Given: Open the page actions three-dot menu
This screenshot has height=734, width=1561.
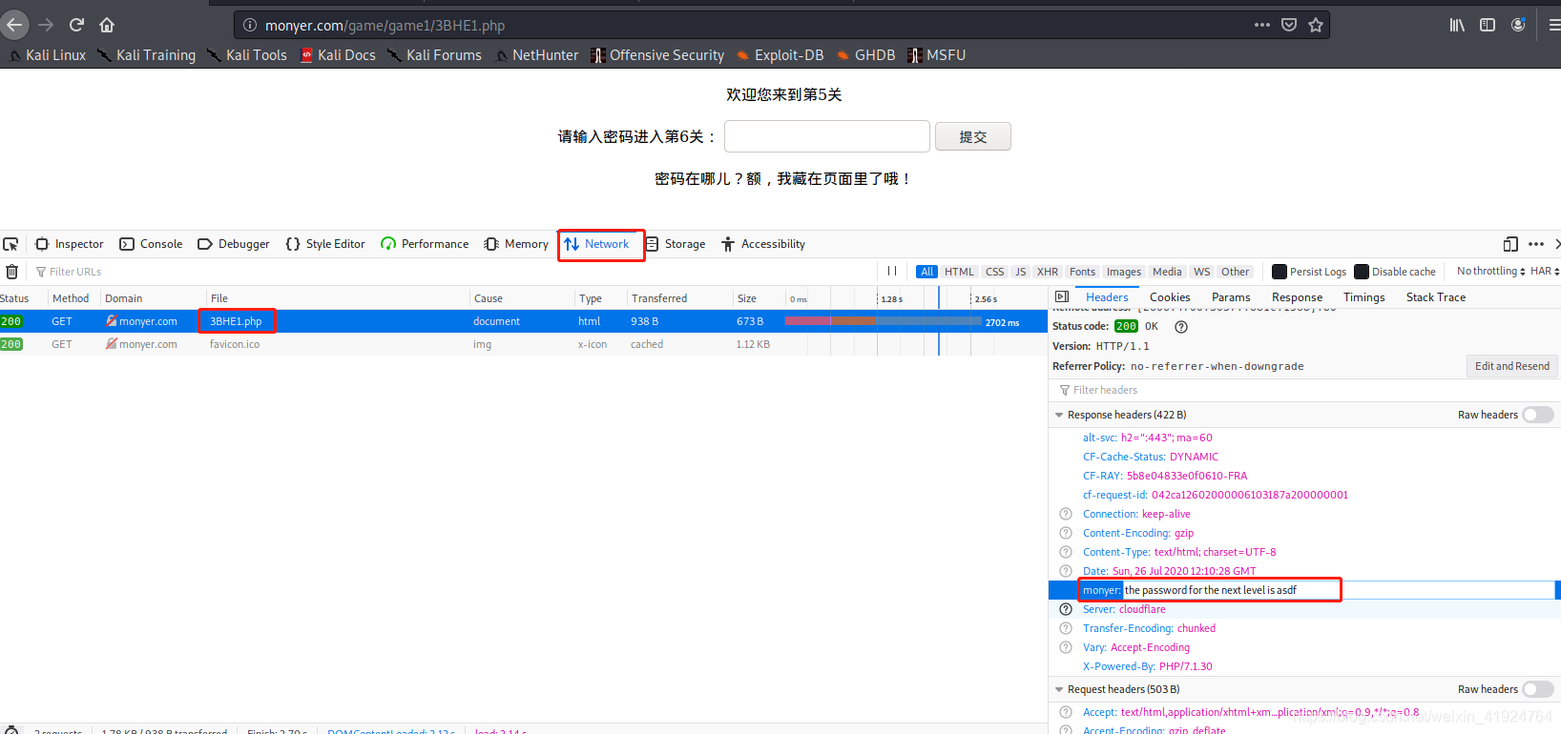Looking at the screenshot, I should point(1262,25).
